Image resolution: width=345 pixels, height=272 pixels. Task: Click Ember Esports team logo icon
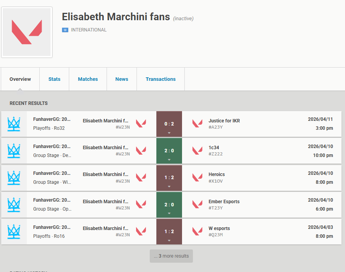197,204
